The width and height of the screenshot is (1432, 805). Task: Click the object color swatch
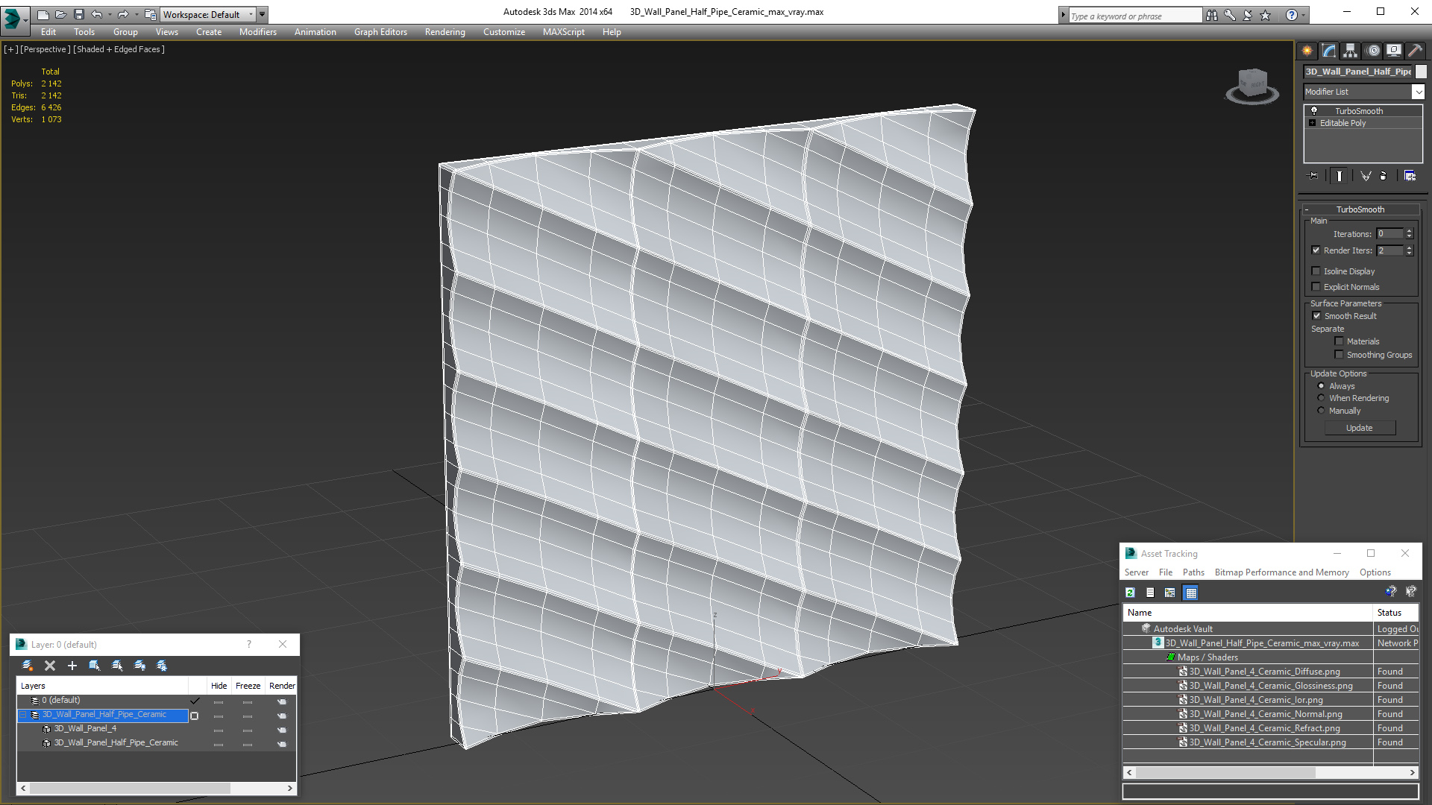pyautogui.click(x=1421, y=72)
